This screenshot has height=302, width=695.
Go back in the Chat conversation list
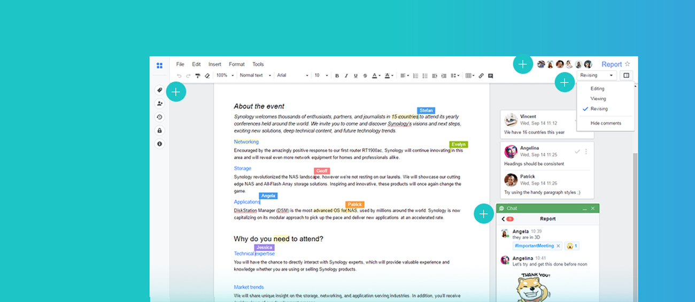pyautogui.click(x=504, y=219)
